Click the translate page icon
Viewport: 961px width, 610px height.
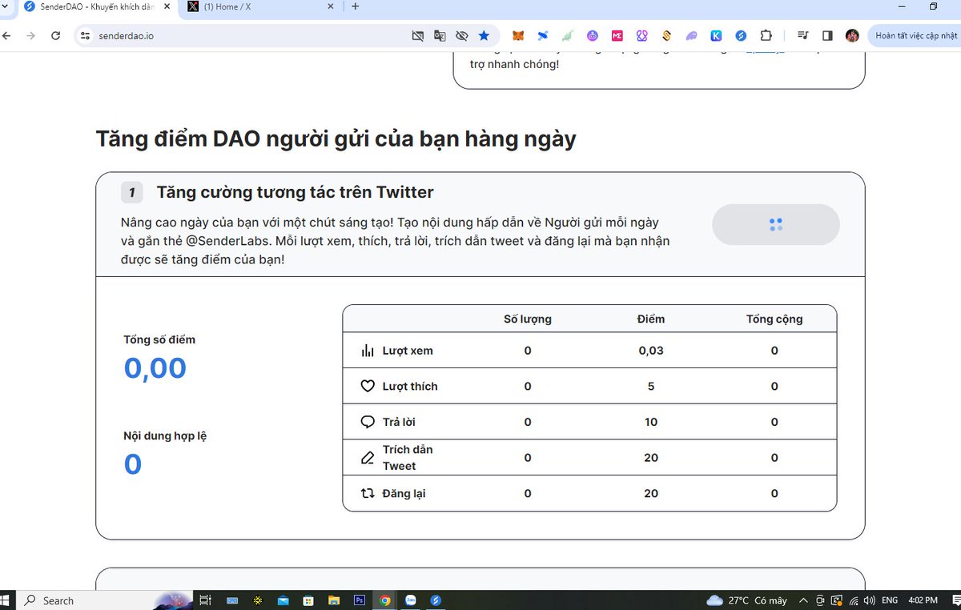(x=440, y=35)
